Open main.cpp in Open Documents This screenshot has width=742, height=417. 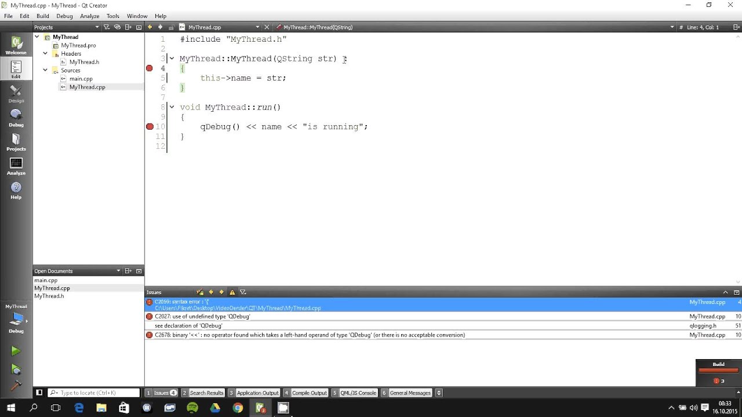click(46, 280)
